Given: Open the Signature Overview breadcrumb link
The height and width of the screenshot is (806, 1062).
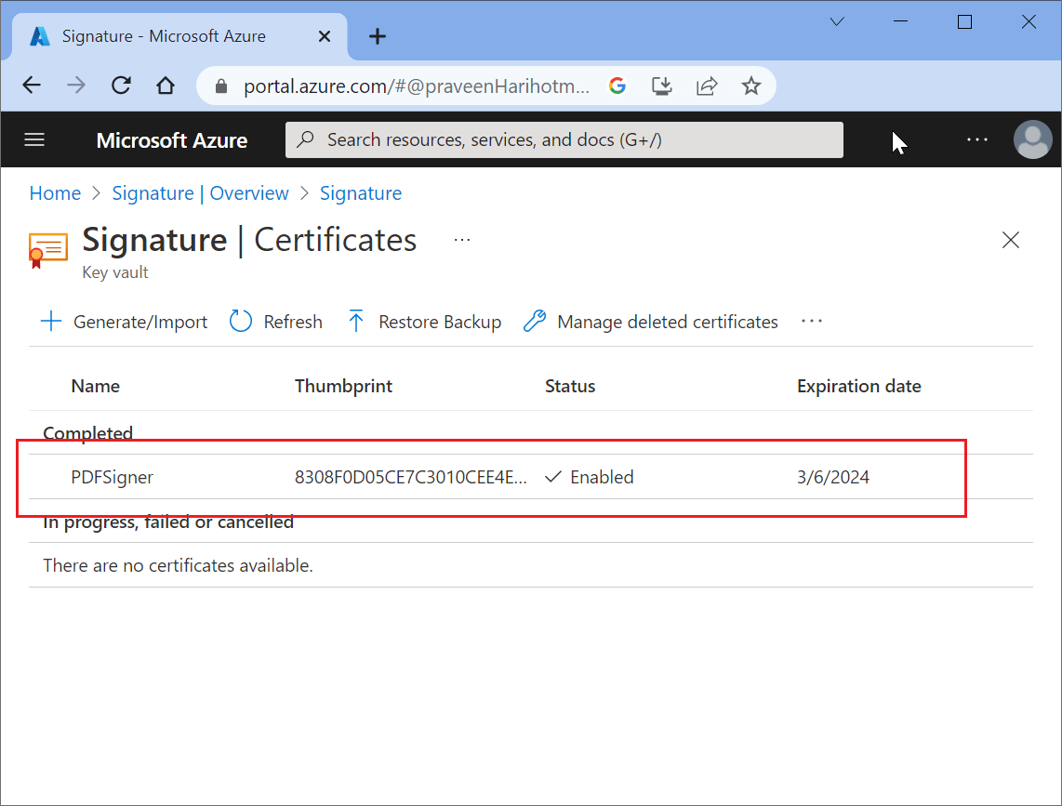Looking at the screenshot, I should [200, 192].
